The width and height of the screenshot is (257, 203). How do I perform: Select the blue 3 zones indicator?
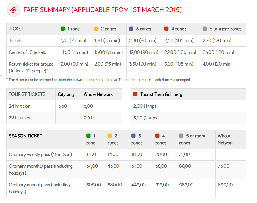pos(131,29)
